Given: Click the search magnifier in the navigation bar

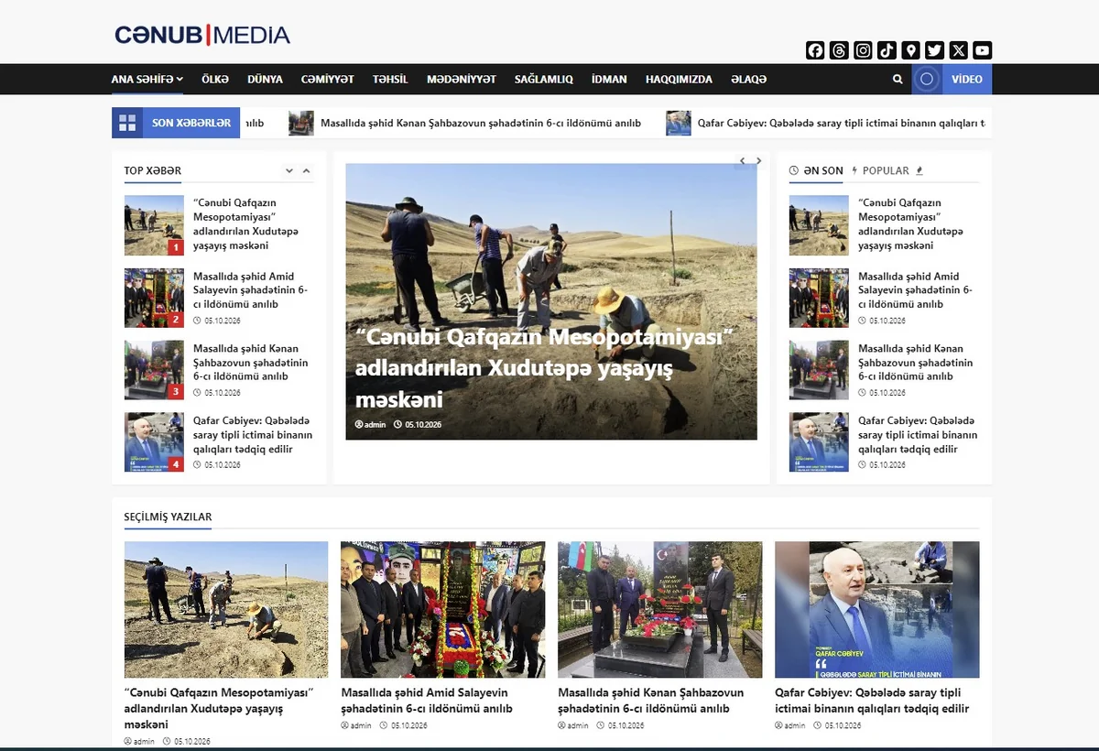Looking at the screenshot, I should click(x=898, y=80).
